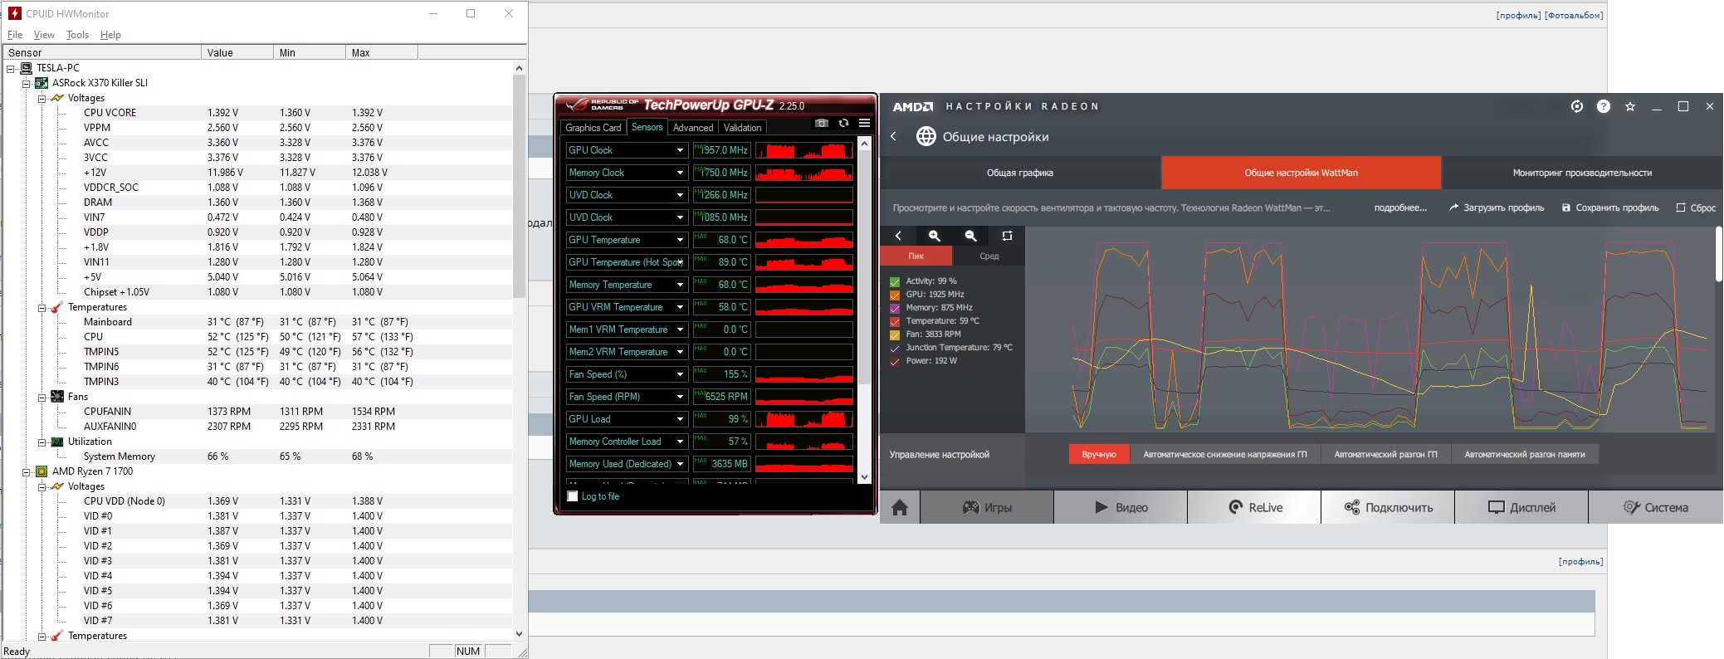Click Voltages icon under ASRock X370
Viewport: 1724px width, 659px height.
[x=57, y=98]
